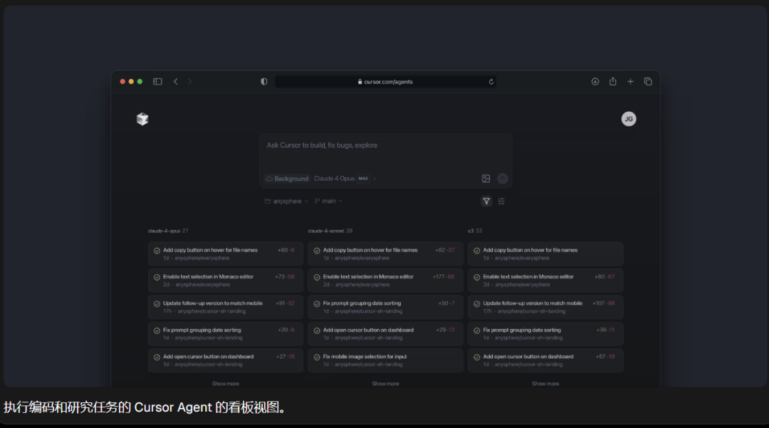Click the filter funnel icon

point(486,201)
